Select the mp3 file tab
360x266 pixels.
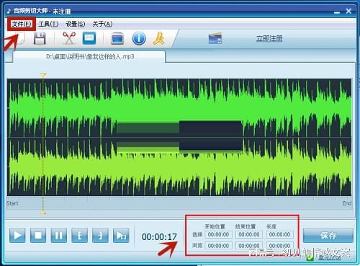[89, 57]
